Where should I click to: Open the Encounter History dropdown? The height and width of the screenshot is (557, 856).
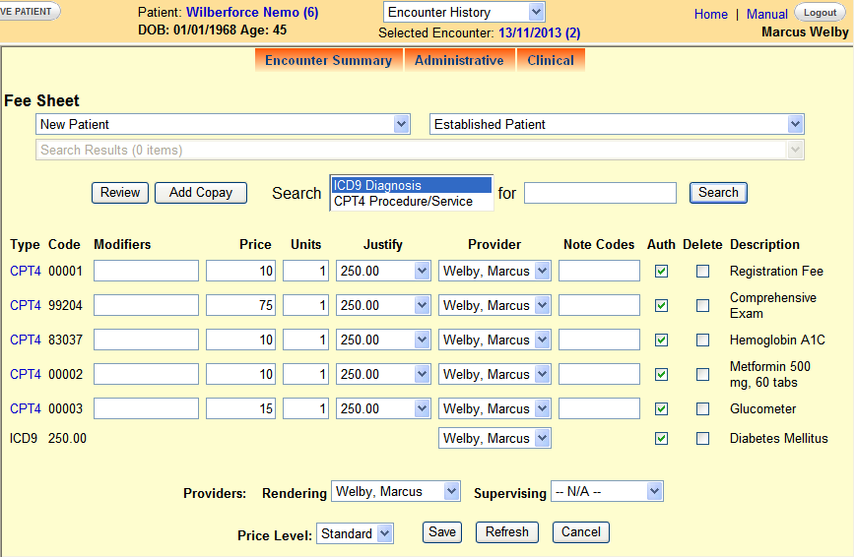coord(463,13)
